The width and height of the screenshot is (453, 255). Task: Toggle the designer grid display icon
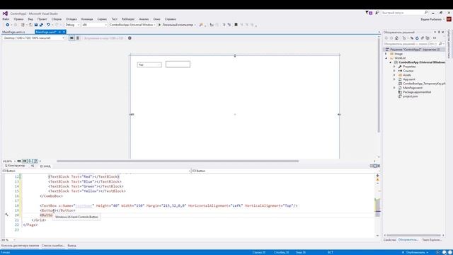coord(19,161)
